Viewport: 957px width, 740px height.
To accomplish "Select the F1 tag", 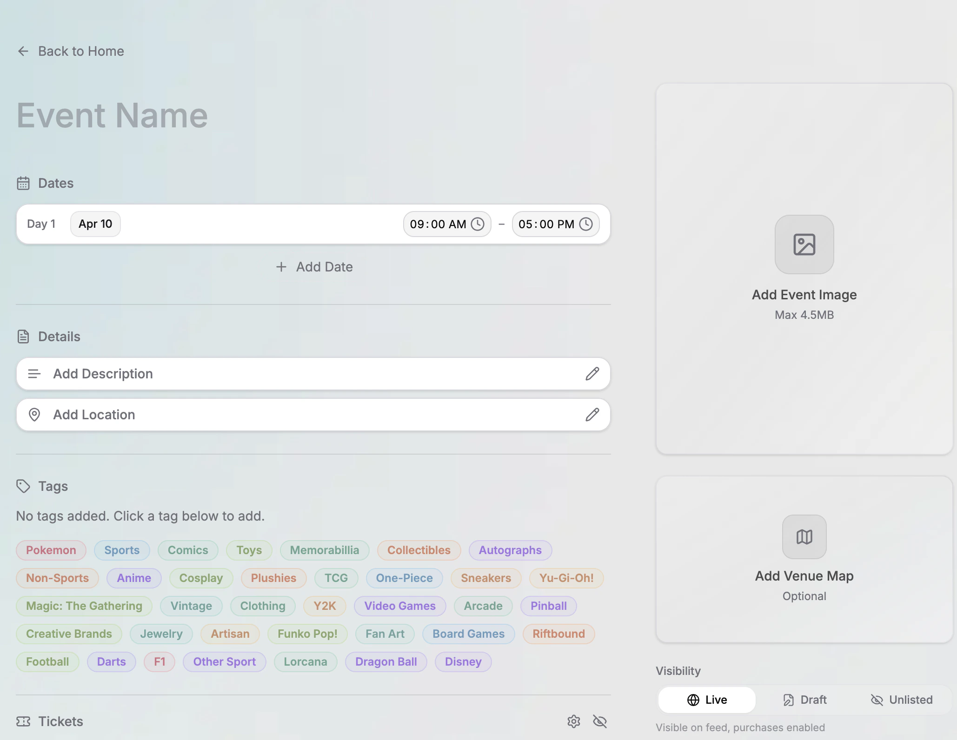I will point(159,662).
